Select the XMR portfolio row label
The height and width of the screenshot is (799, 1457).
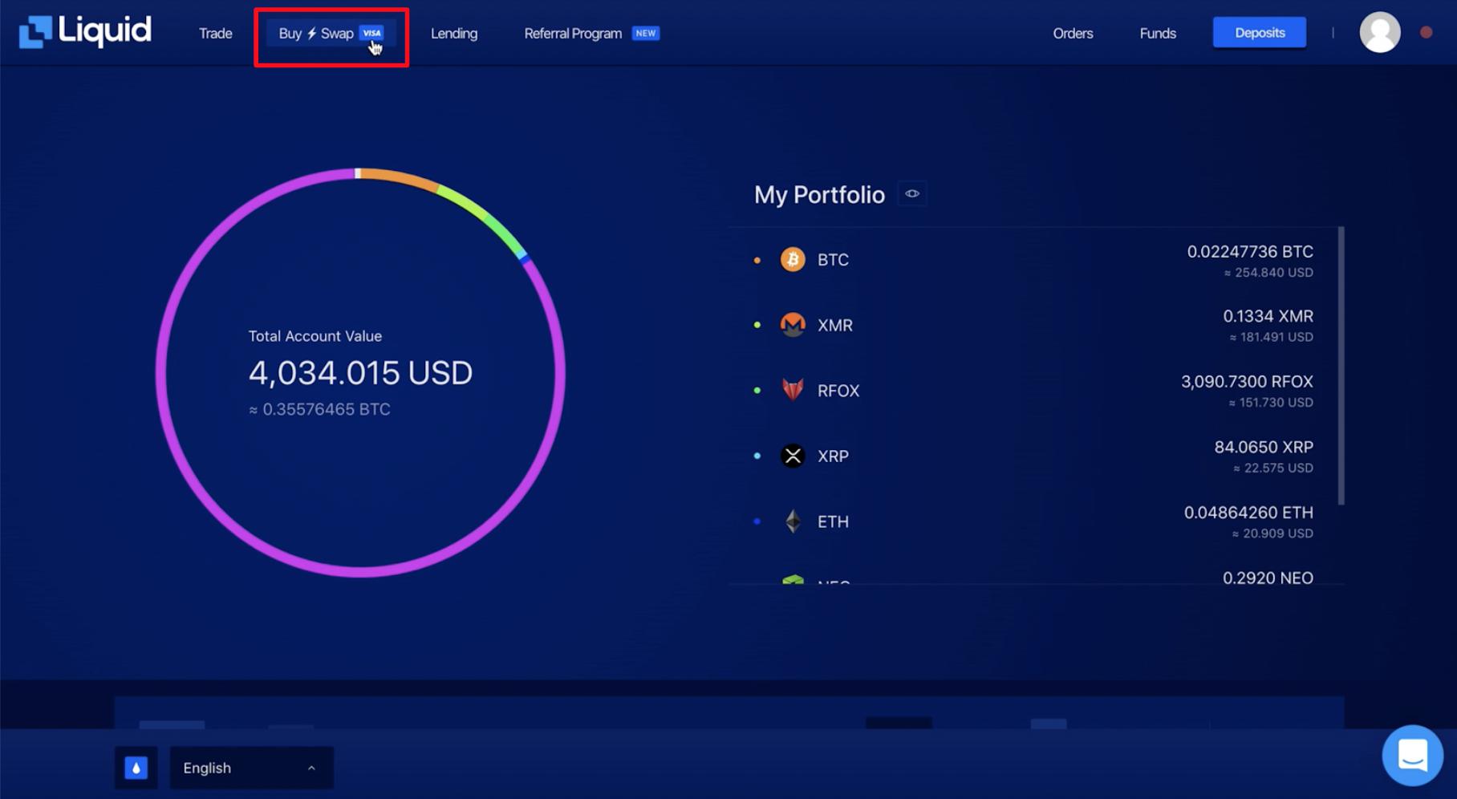click(x=834, y=325)
